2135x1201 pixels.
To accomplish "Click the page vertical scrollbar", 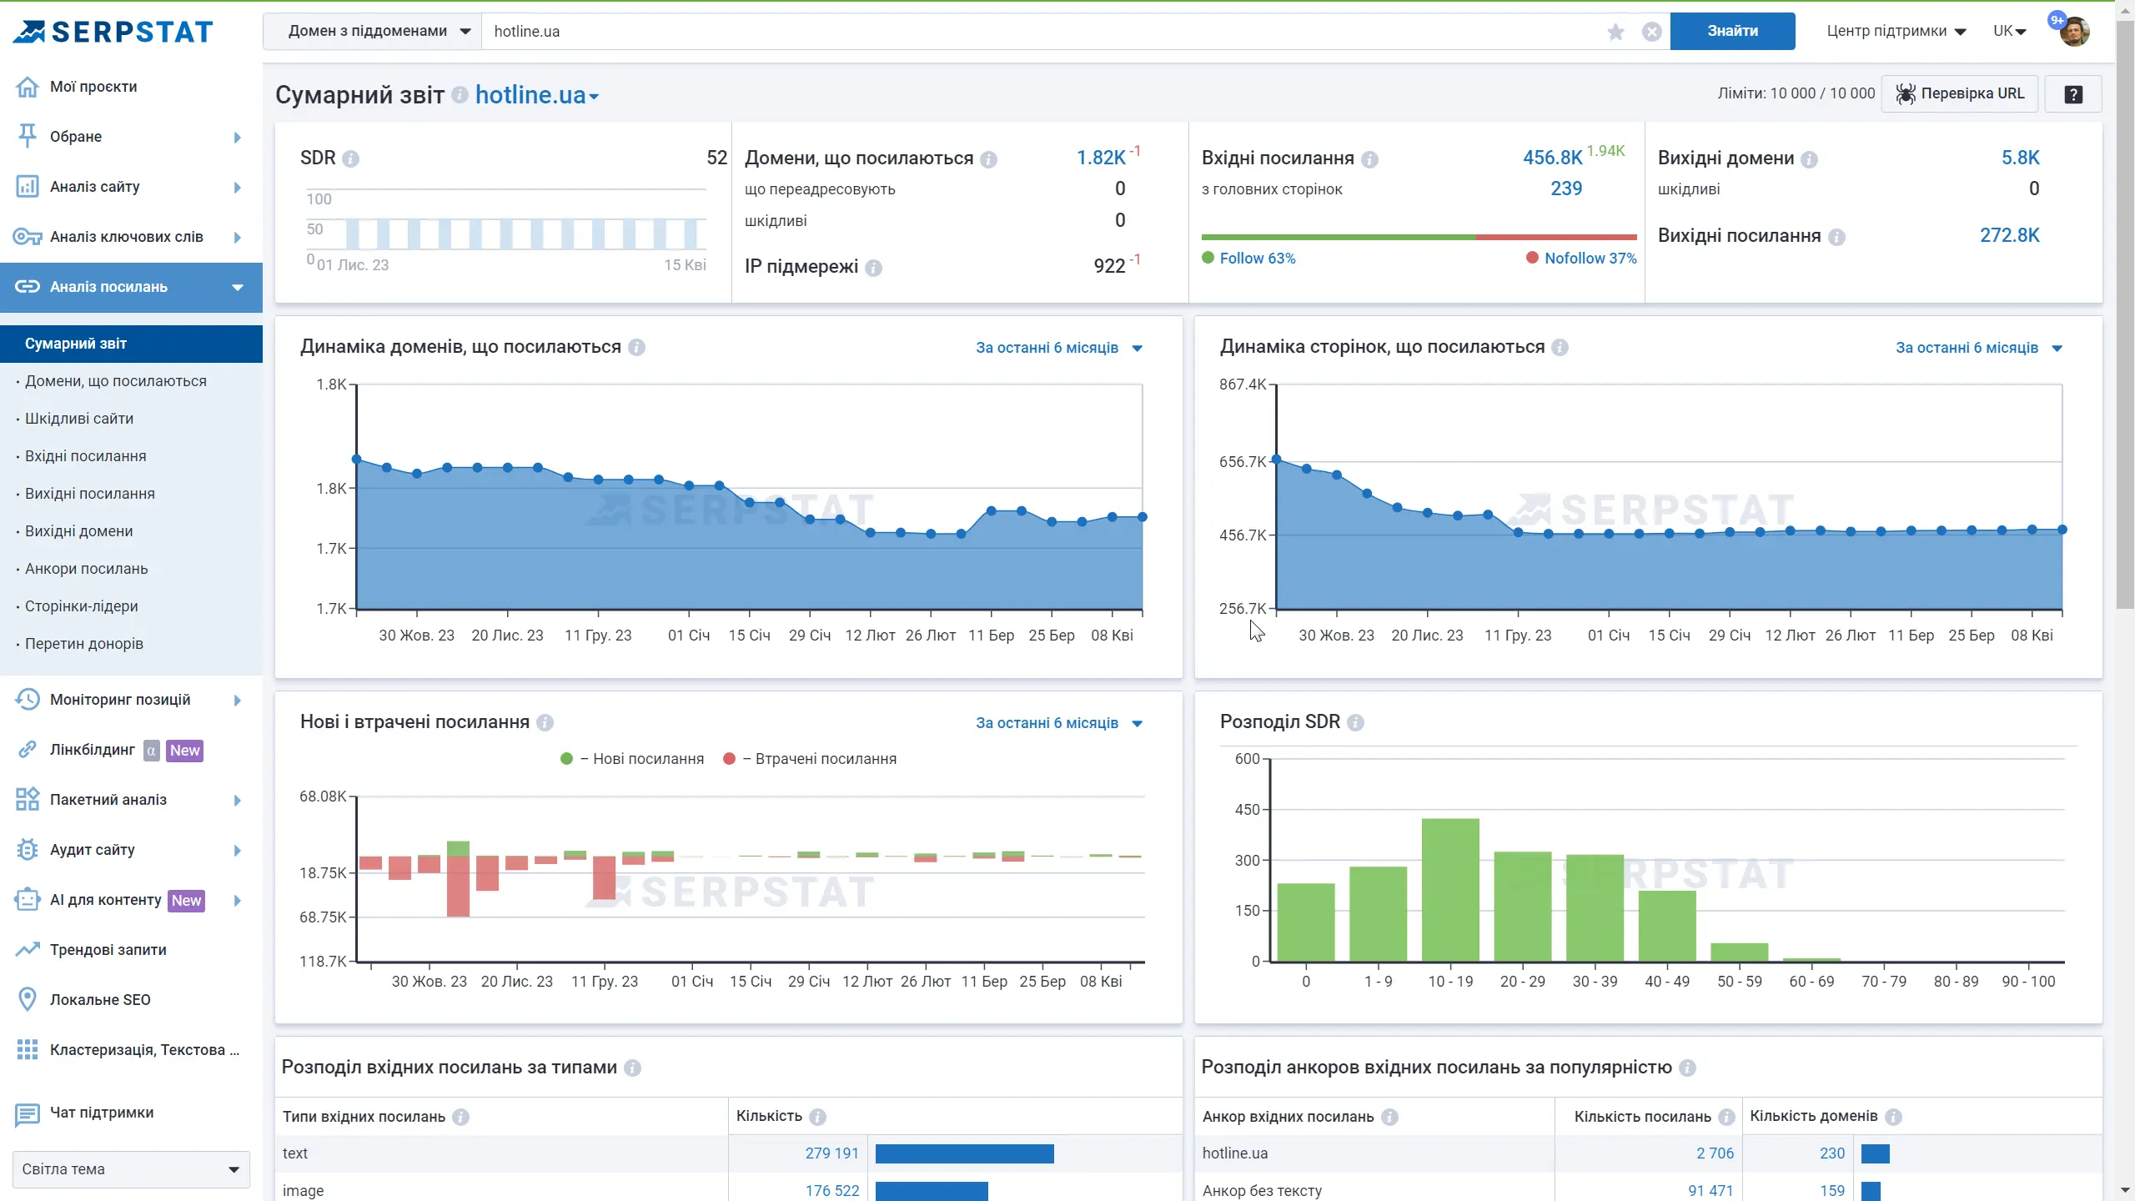I will point(2125,317).
